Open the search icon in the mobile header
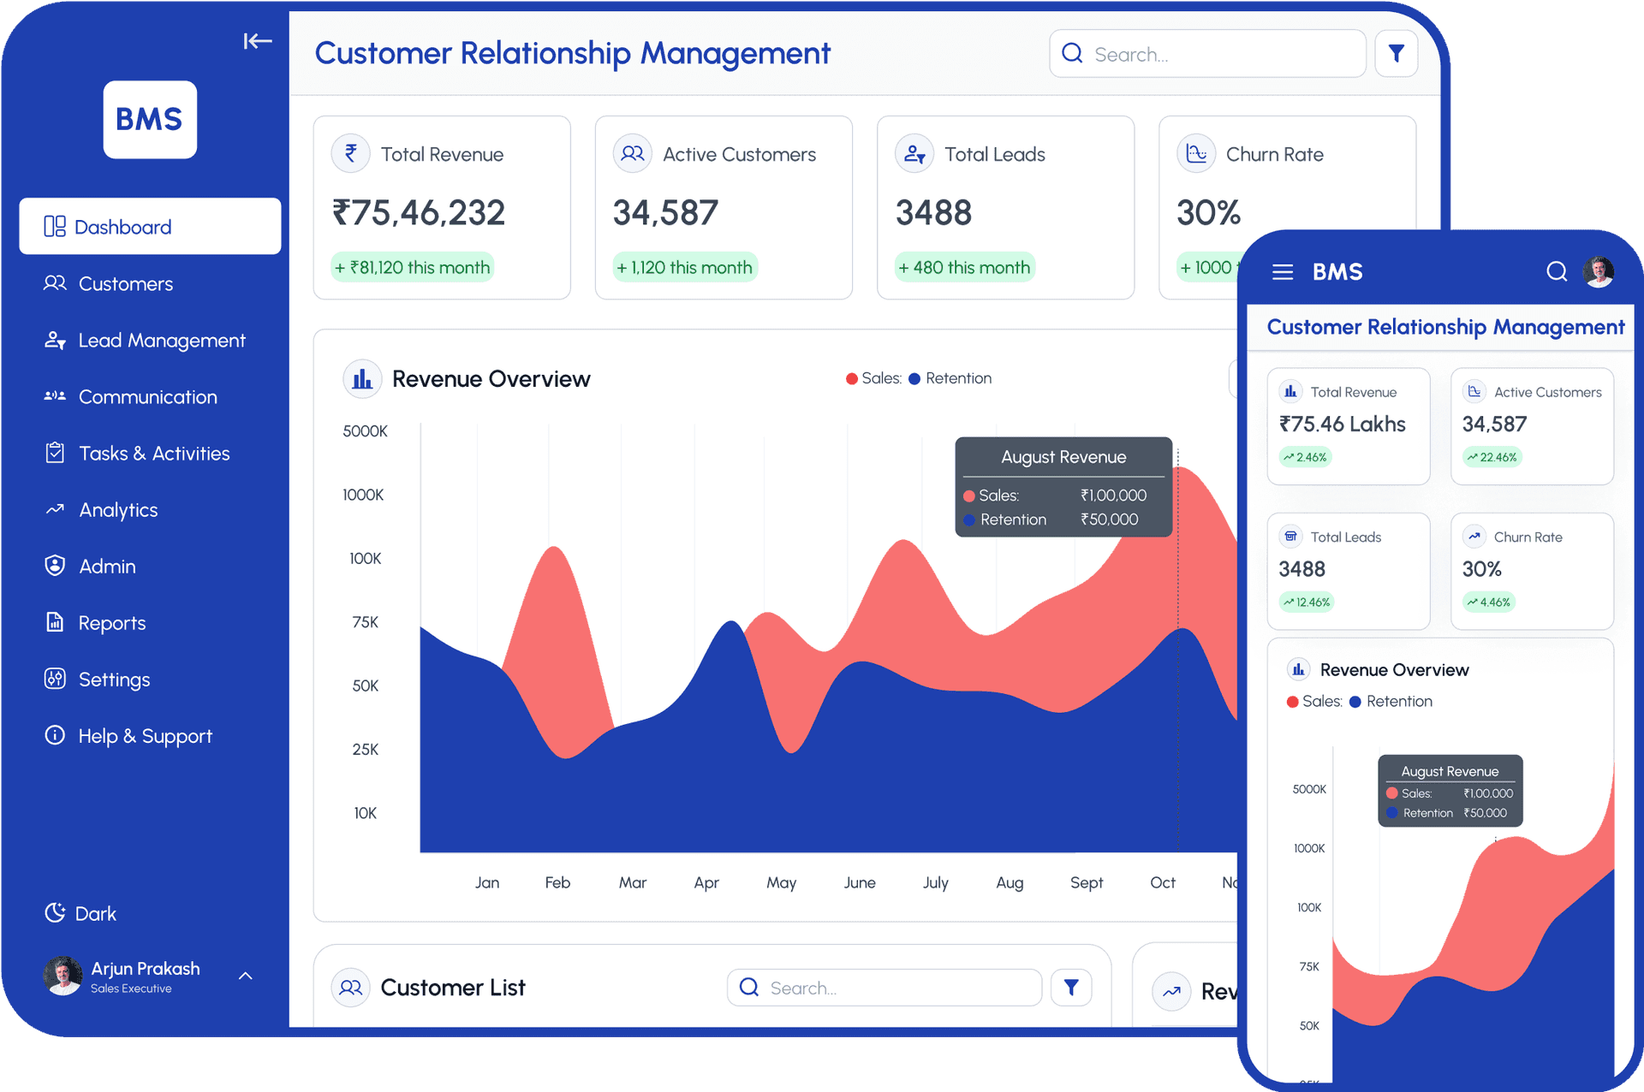The width and height of the screenshot is (1644, 1092). point(1557,271)
